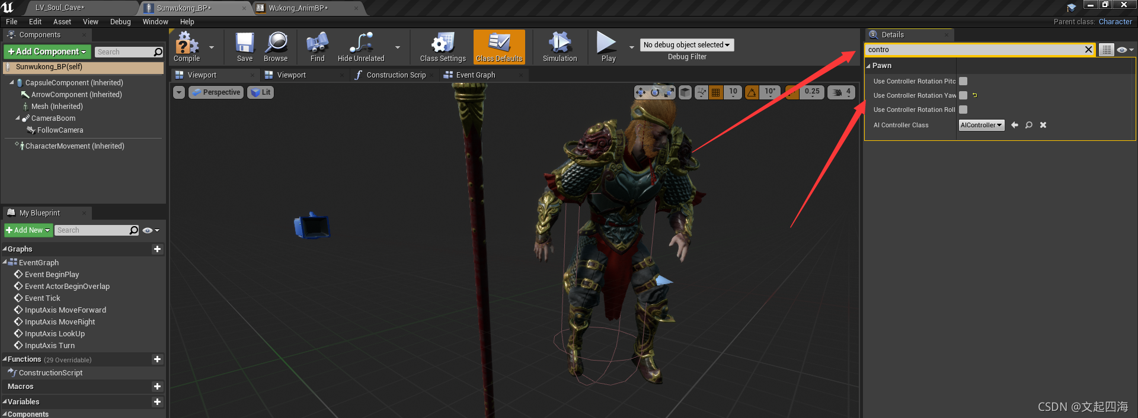Browse to asset in Content Browser

[x=276, y=47]
